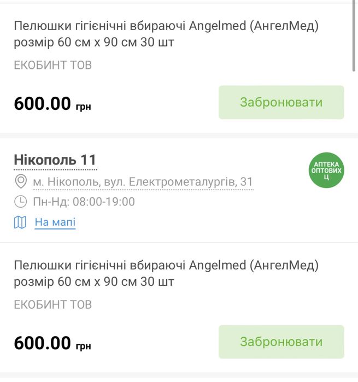Open the Angelmed product title above Нікополь 11

tap(166, 33)
